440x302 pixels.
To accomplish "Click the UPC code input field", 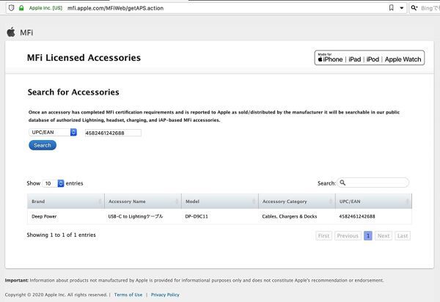I will click(112, 133).
